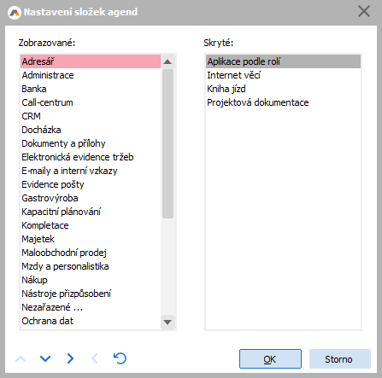Click the scroll up arrow of Zobrazované list
The height and width of the screenshot is (378, 382).
(167, 61)
